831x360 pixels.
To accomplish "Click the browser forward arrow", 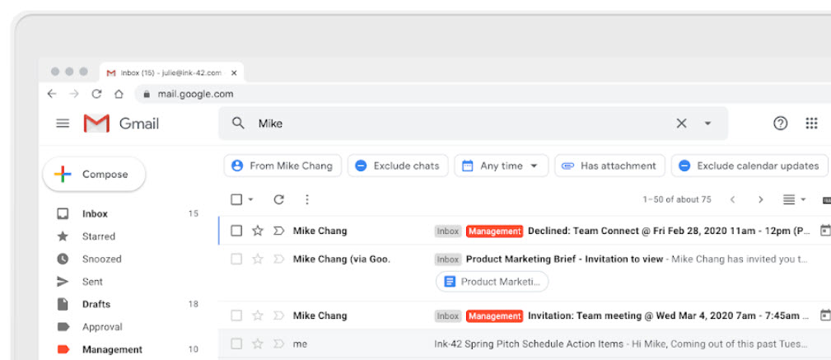I will click(73, 94).
